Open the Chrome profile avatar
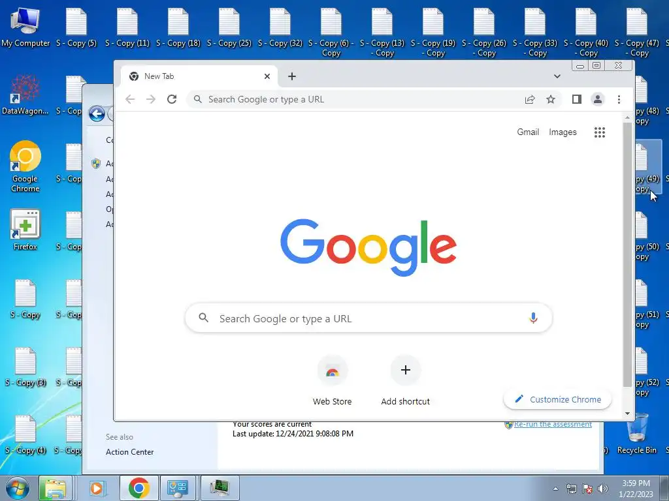The width and height of the screenshot is (669, 501). [597, 99]
